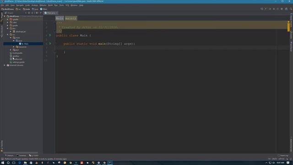Open the Build menu

click(x=50, y=5)
